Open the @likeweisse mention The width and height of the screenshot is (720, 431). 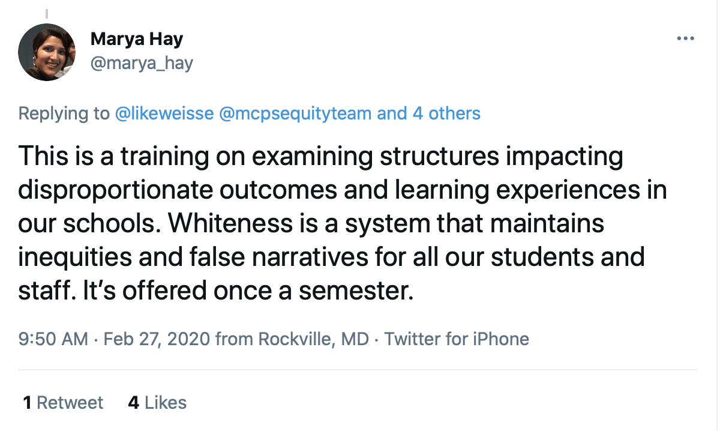(164, 113)
